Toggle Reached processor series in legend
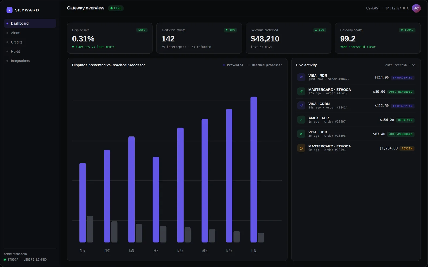 coord(265,65)
